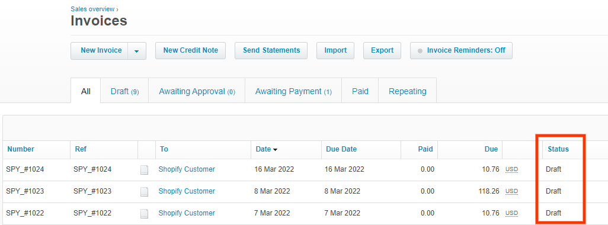Click document icon in SPY_#1023 row
608x225 pixels.
(x=144, y=191)
